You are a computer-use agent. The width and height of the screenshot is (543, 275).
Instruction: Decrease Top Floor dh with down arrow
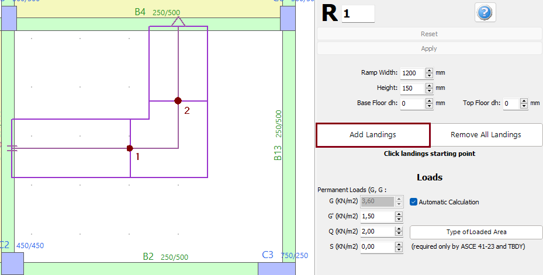524,106
